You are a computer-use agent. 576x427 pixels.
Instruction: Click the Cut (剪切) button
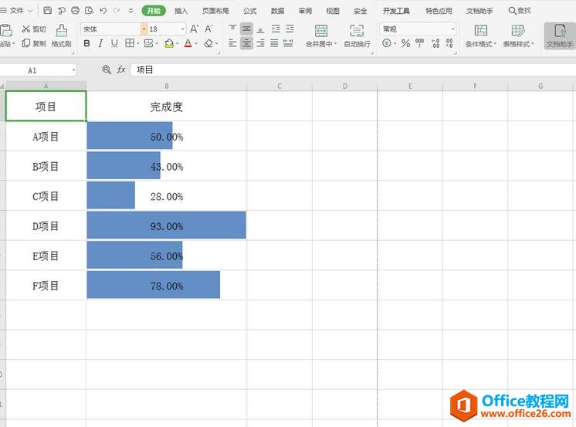pyautogui.click(x=34, y=29)
